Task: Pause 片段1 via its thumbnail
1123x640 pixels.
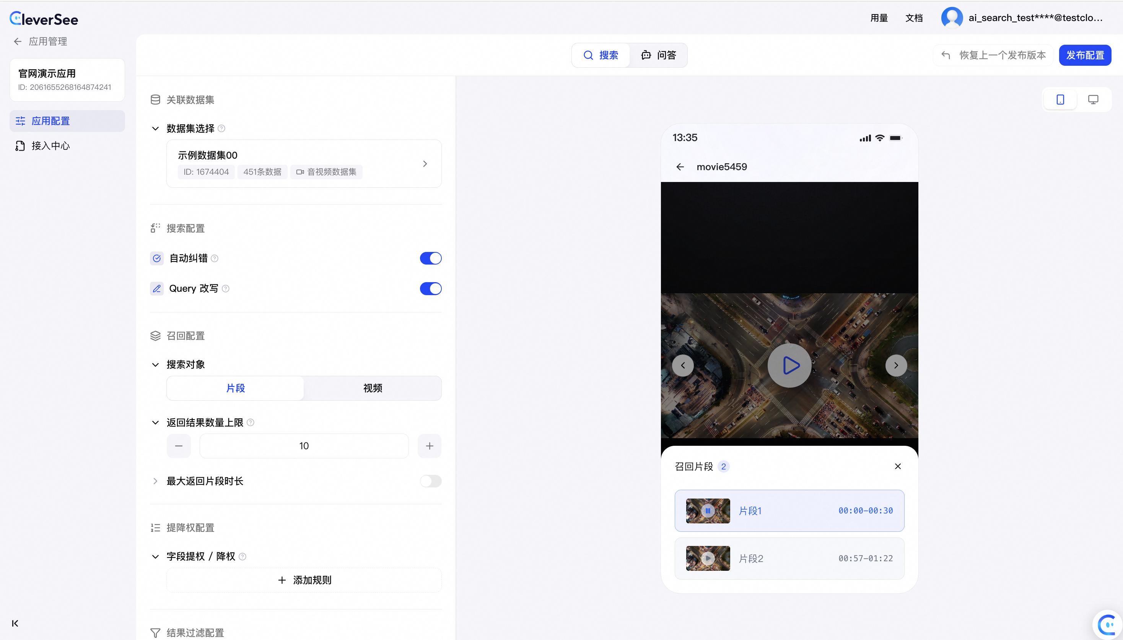Action: point(708,510)
